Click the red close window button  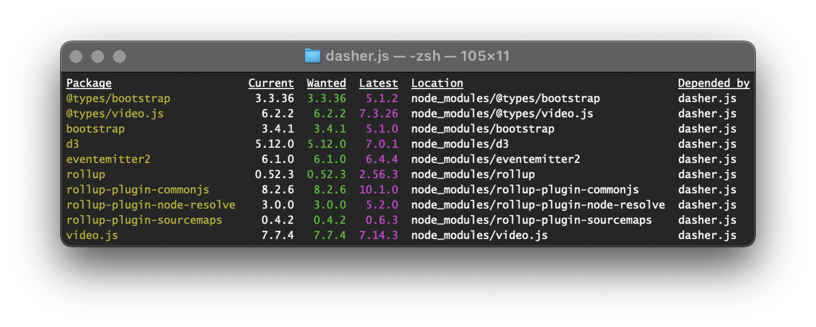[76, 56]
